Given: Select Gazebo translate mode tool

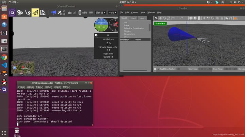Looking at the screenshot, I should coord(160,18).
